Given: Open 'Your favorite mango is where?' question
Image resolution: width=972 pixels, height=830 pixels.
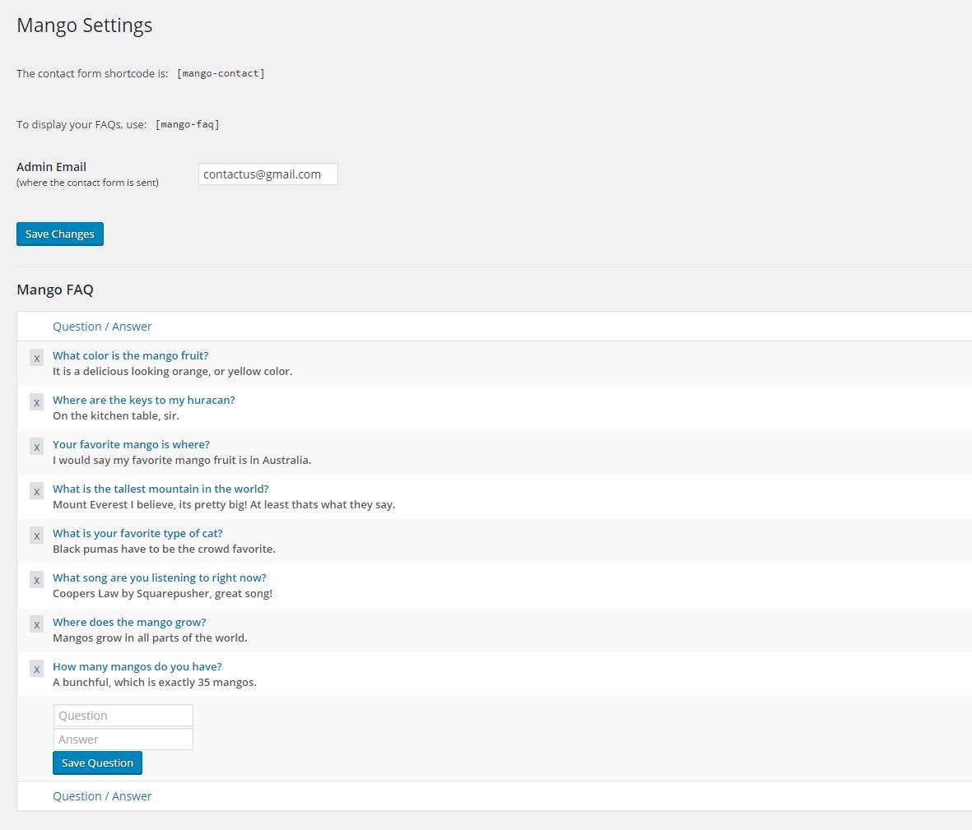Looking at the screenshot, I should click(x=132, y=445).
